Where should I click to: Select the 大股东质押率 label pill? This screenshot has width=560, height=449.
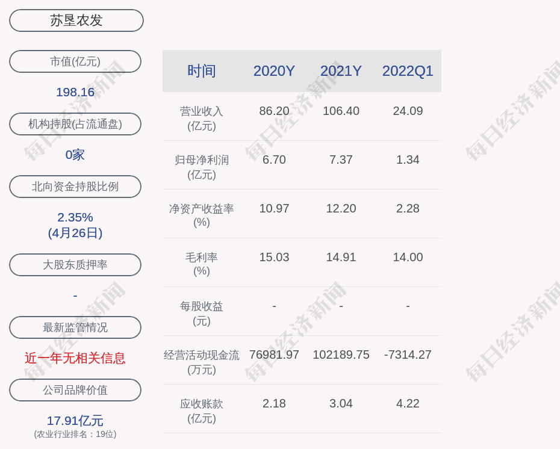pos(75,264)
